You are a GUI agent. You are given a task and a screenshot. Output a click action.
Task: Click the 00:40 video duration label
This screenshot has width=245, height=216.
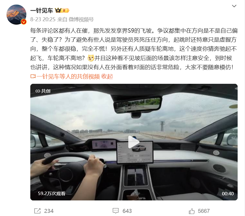pos(228,194)
